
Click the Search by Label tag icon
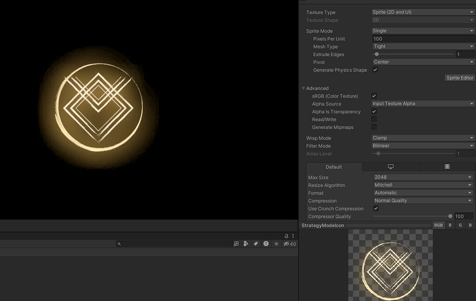tap(256, 244)
